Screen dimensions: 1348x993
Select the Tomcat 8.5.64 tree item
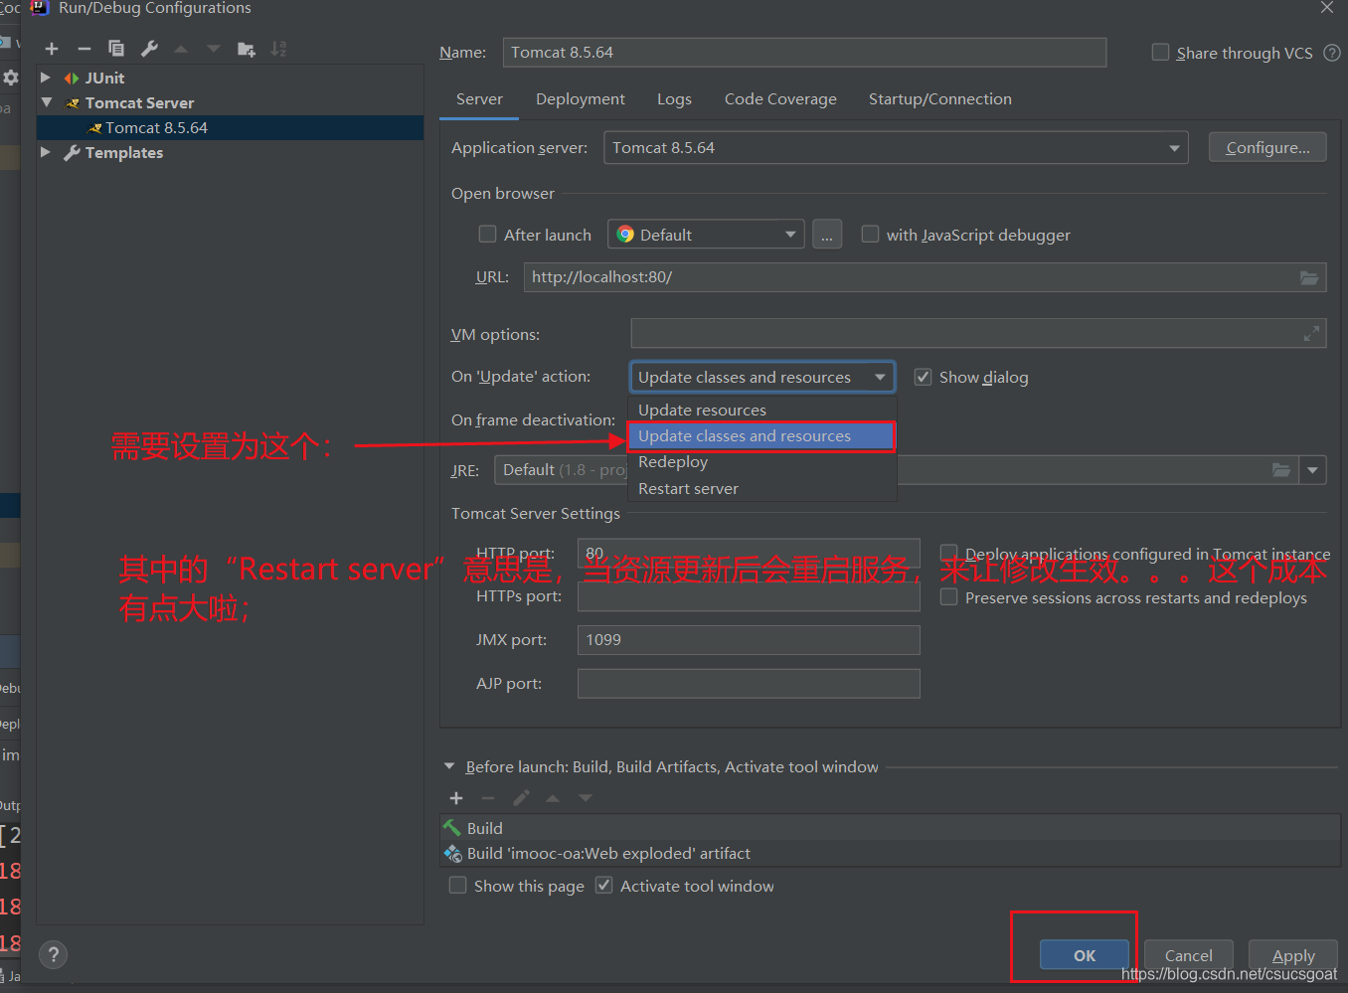[231, 128]
